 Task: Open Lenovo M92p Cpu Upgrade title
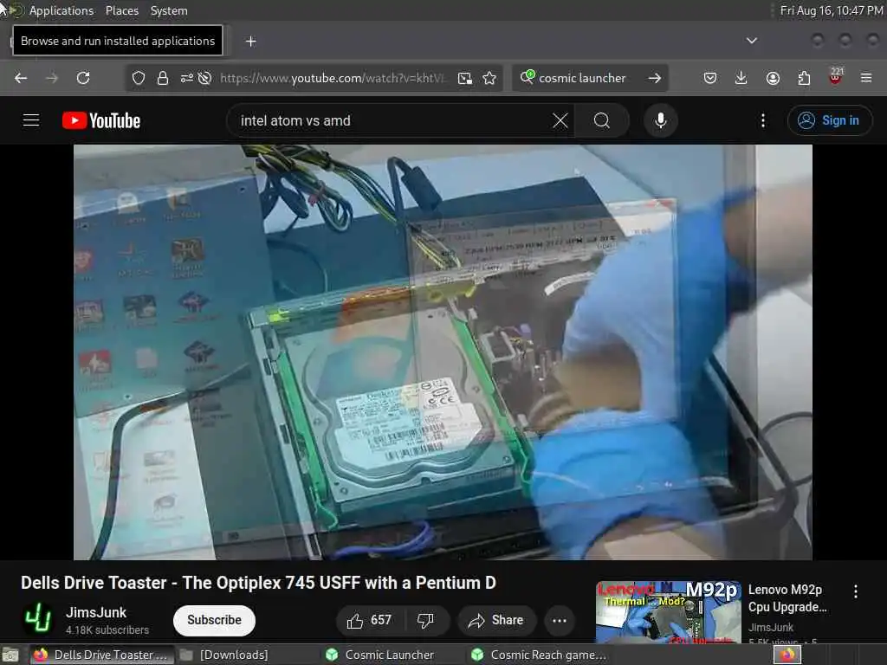(x=787, y=598)
